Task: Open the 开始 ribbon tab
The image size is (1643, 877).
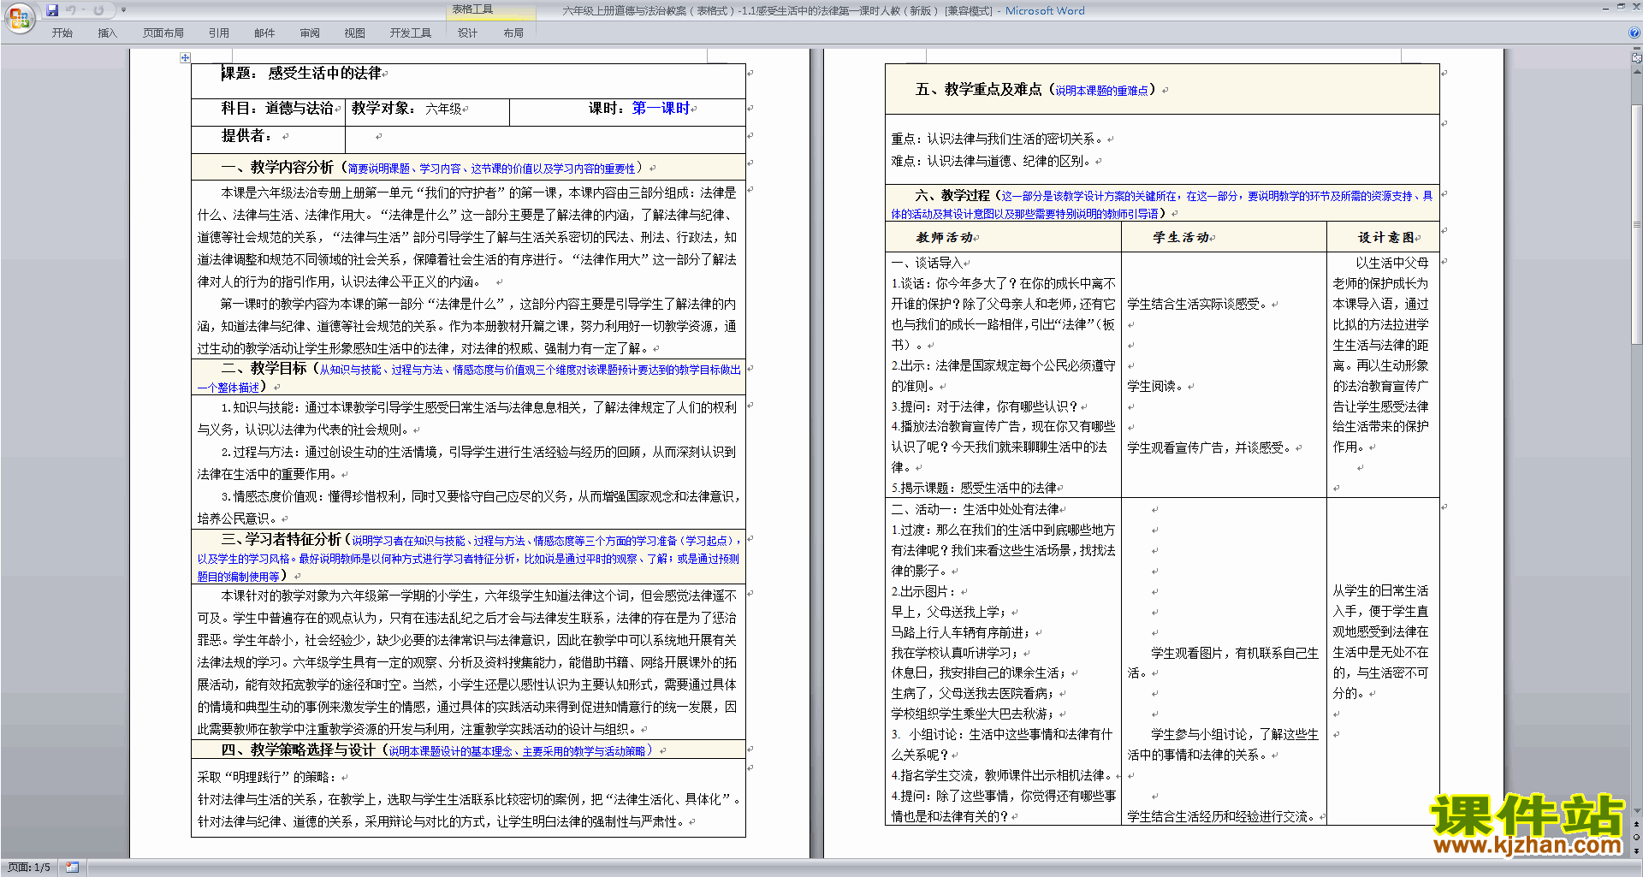Action: tap(62, 33)
